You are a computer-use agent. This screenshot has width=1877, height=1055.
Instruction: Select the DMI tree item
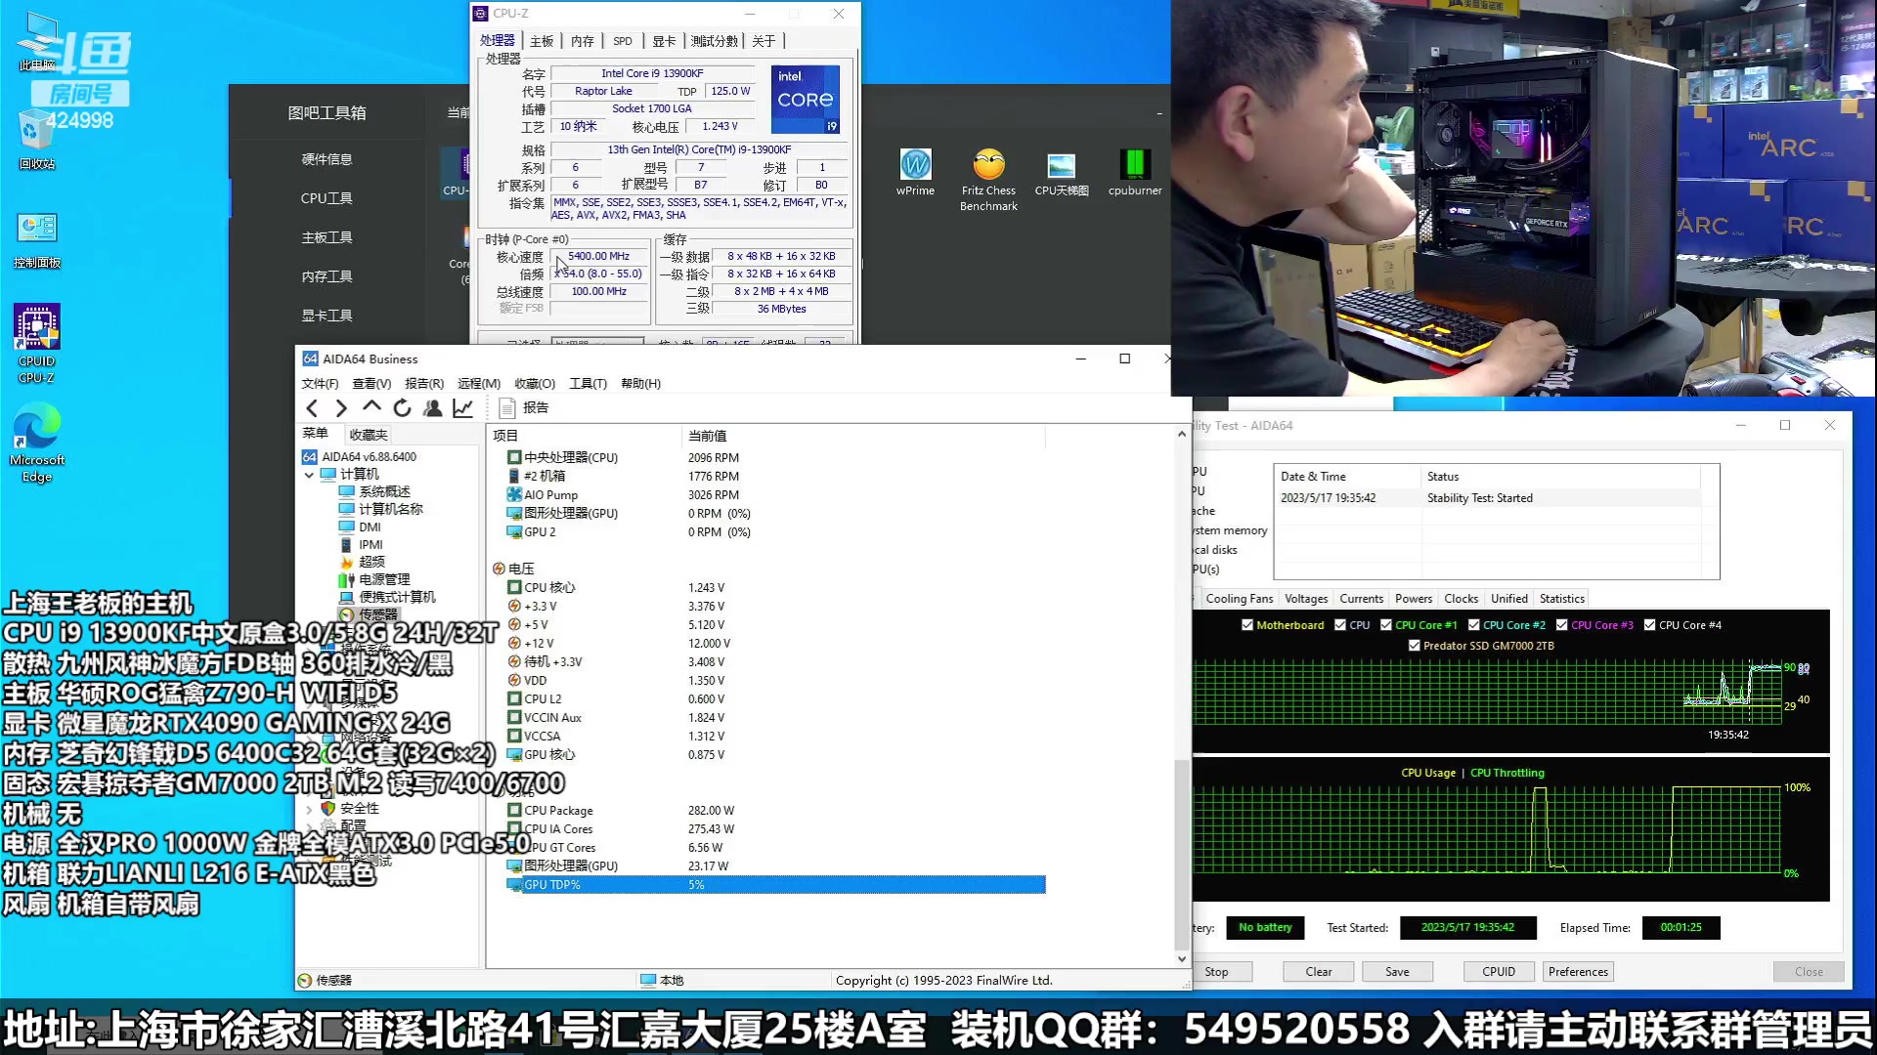click(370, 527)
